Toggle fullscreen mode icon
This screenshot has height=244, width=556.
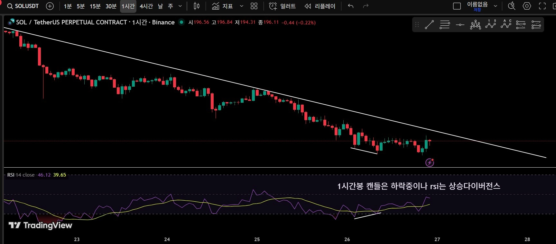click(542, 6)
